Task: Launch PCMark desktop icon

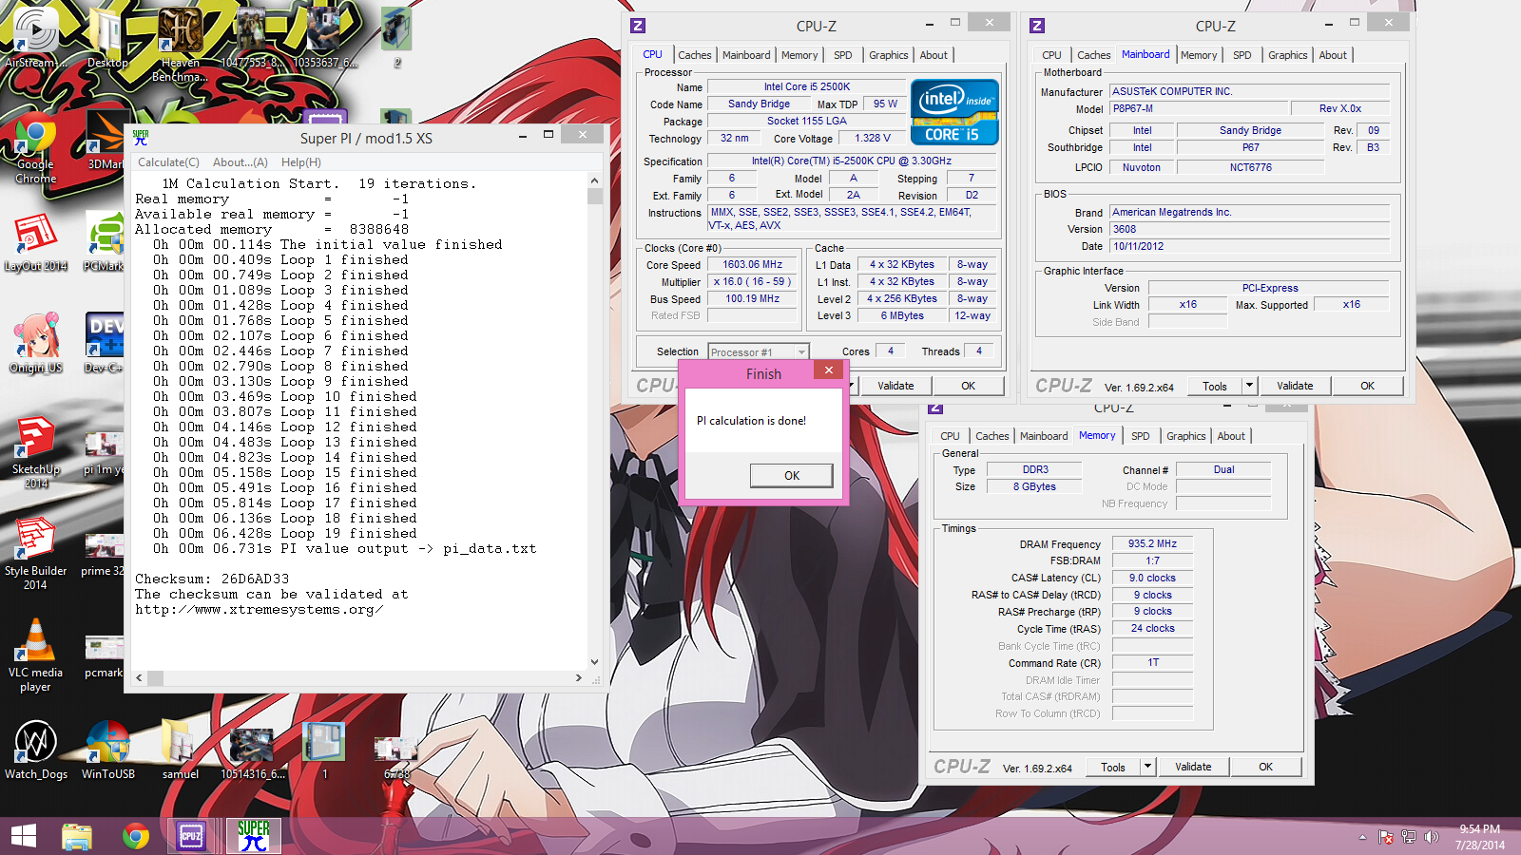Action: tap(105, 243)
